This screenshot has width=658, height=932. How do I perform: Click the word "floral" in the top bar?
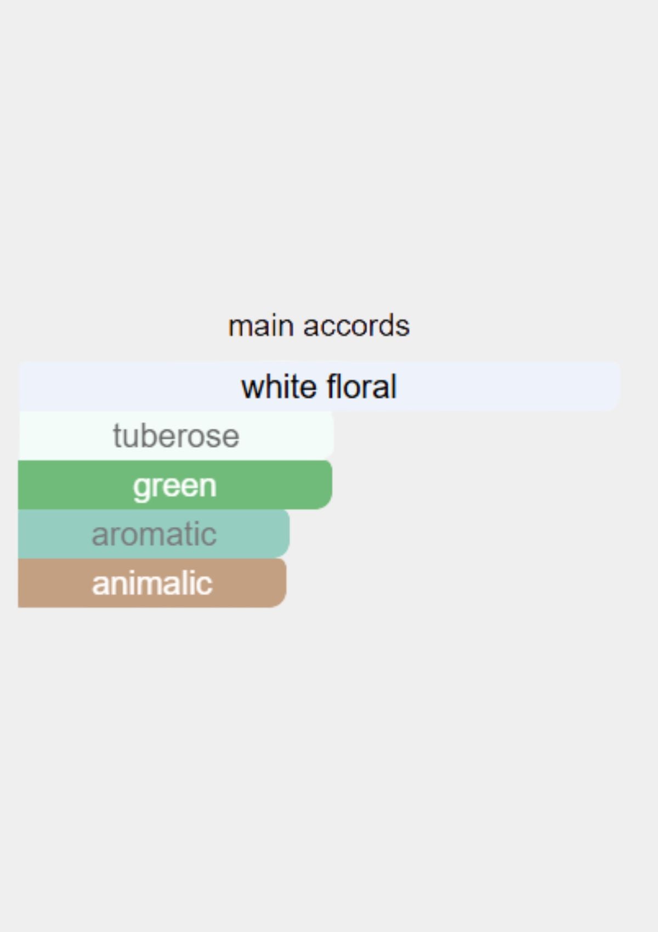click(x=361, y=387)
